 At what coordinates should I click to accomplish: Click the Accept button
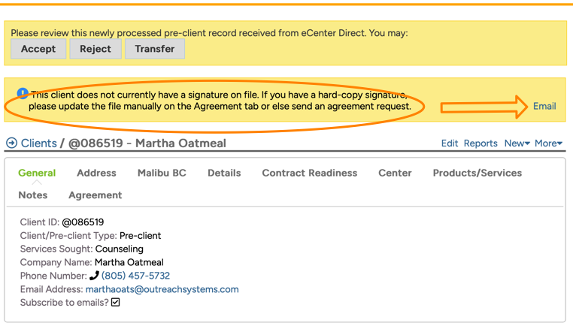pyautogui.click(x=38, y=49)
